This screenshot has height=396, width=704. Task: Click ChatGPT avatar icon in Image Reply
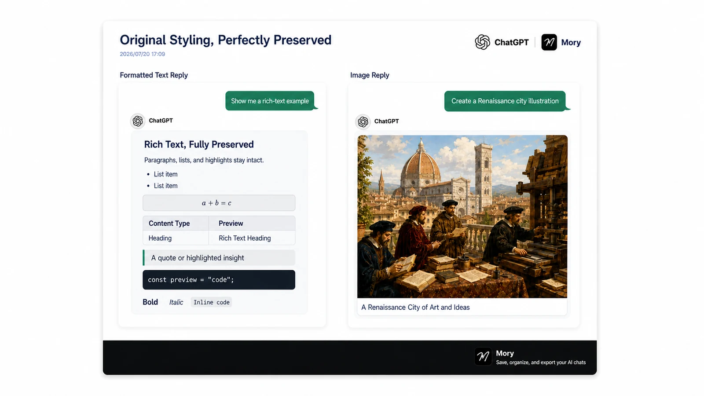[x=363, y=121]
